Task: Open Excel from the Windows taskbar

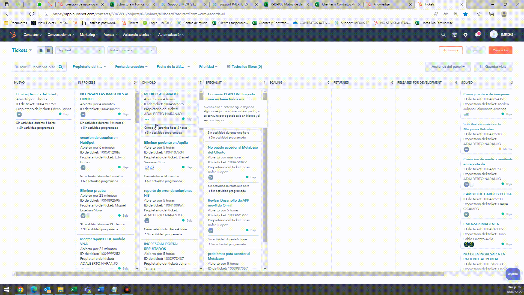Action: coord(74,290)
